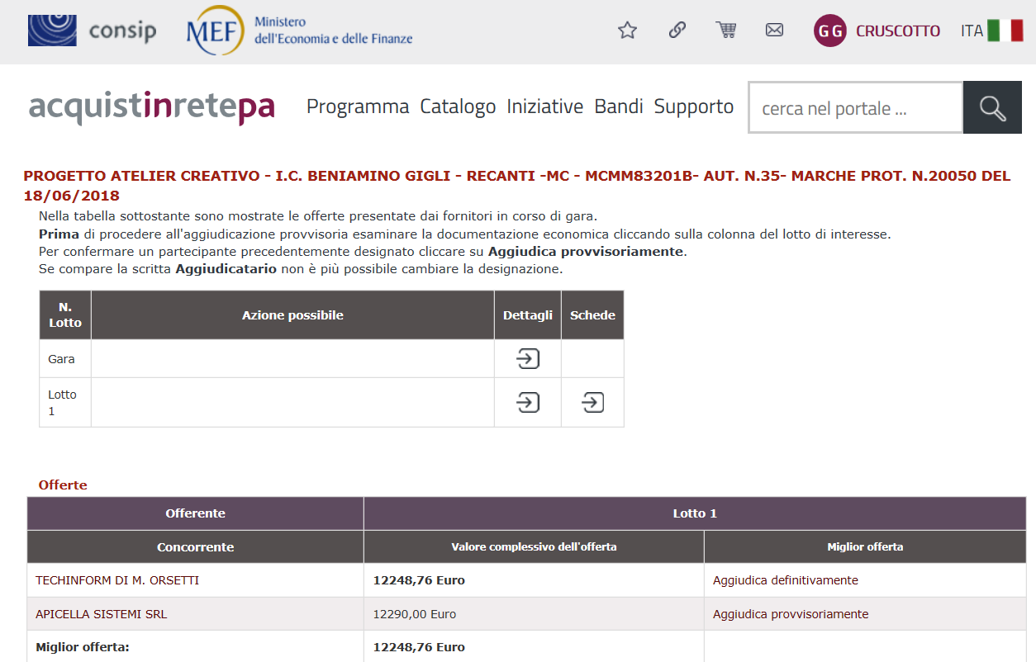1036x662 pixels.
Task: Open the Bandi menu
Action: pyautogui.click(x=618, y=106)
